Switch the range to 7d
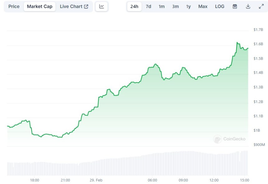Image resolution: width=268 pixels, height=184 pixels. (x=148, y=7)
